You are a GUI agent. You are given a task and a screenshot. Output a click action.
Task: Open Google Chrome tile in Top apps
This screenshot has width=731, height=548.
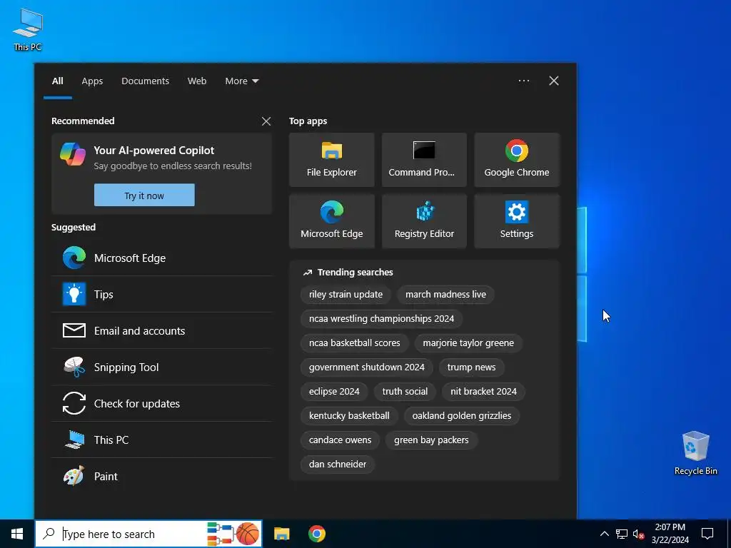pyautogui.click(x=517, y=160)
